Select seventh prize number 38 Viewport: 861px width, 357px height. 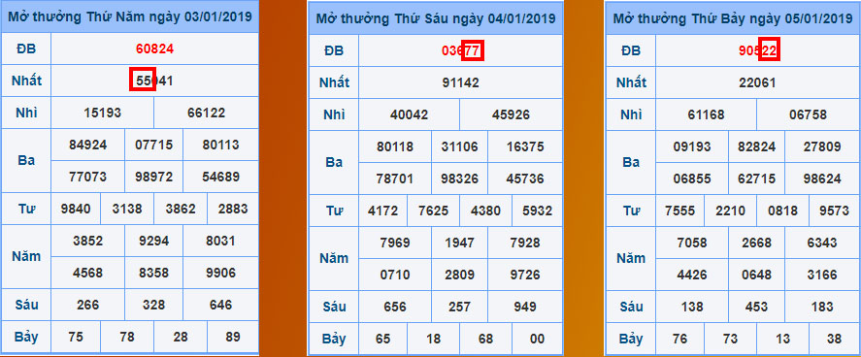click(x=834, y=339)
